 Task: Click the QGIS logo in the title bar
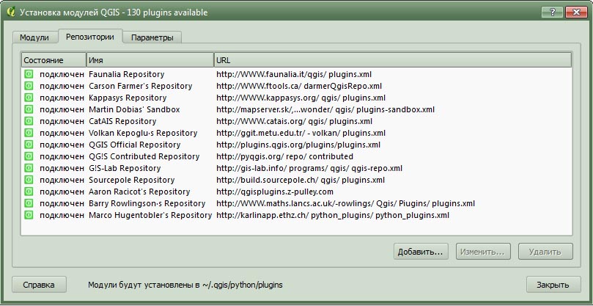[x=11, y=12]
